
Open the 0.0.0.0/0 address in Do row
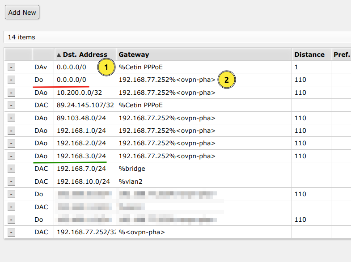[x=72, y=80]
